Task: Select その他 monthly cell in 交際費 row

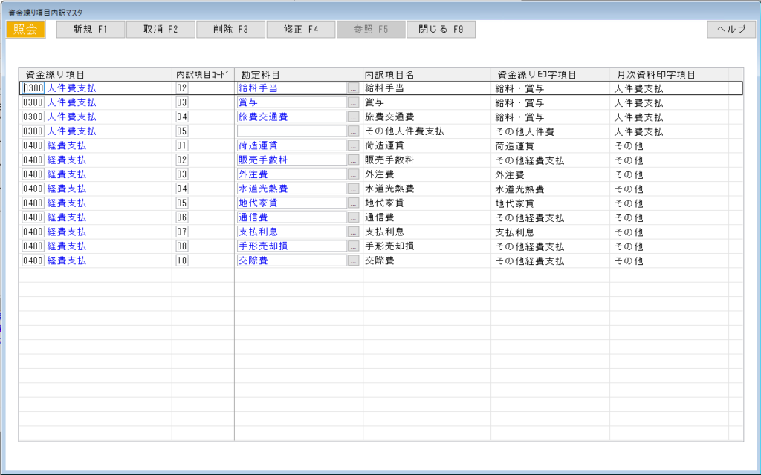Action: coord(670,261)
